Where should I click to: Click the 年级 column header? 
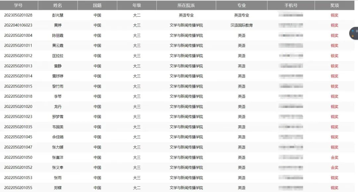tap(137, 5)
